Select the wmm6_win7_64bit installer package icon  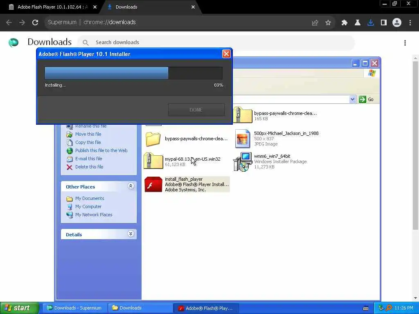coord(242,162)
